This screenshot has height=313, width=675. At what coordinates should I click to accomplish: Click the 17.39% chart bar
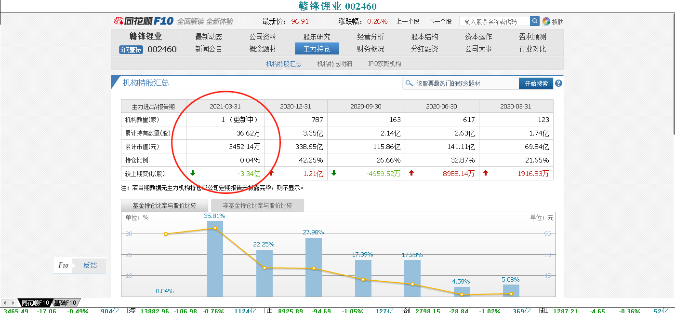click(363, 278)
